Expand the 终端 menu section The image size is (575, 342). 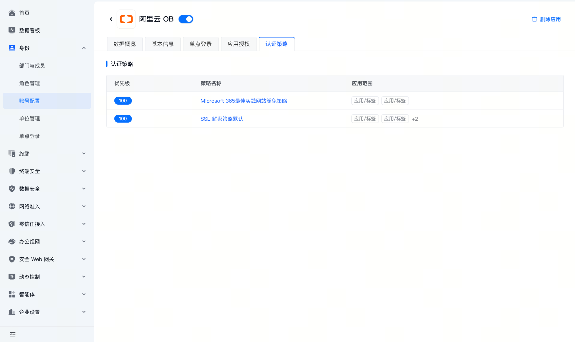point(84,154)
